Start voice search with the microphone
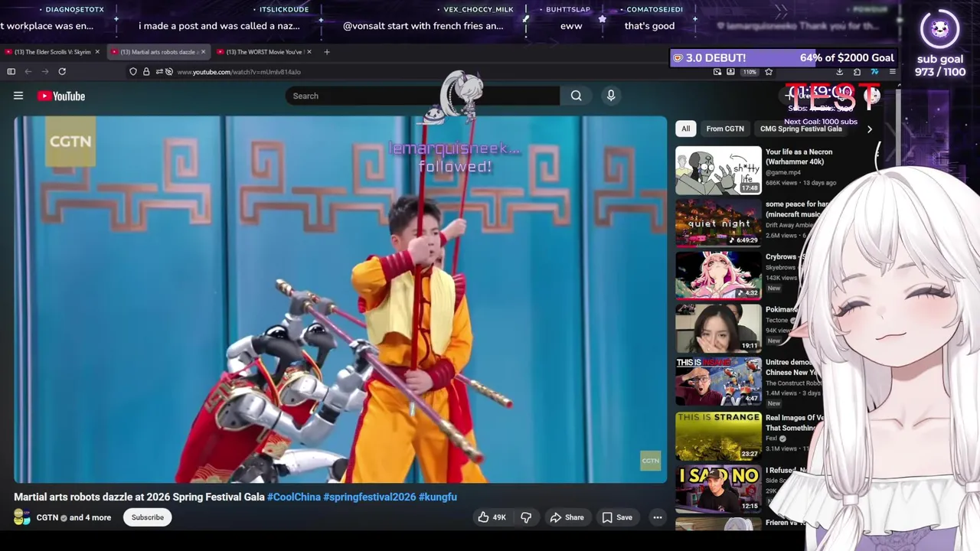This screenshot has width=980, height=551. [611, 96]
